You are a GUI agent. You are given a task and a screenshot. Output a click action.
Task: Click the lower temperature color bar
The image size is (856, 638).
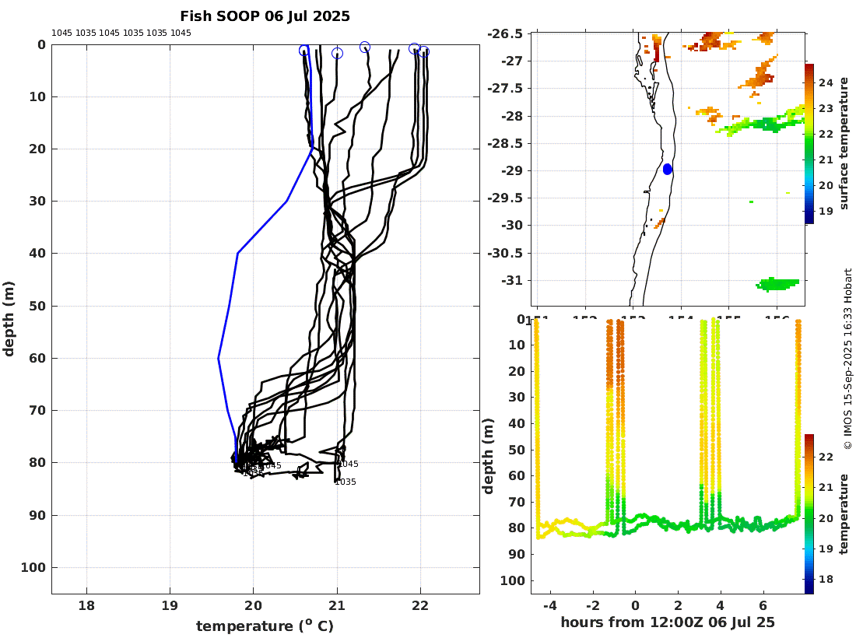coord(809,514)
